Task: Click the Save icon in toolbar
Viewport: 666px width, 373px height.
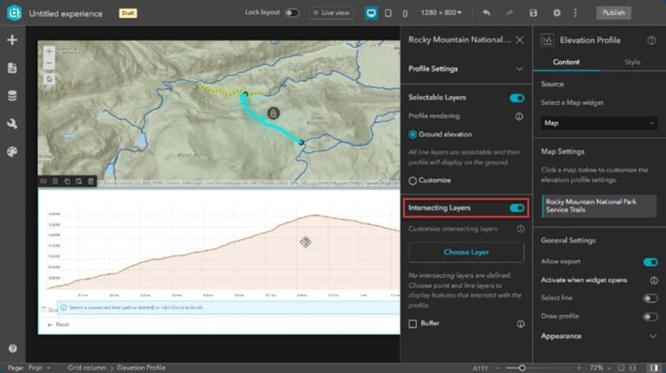Action: click(x=532, y=13)
